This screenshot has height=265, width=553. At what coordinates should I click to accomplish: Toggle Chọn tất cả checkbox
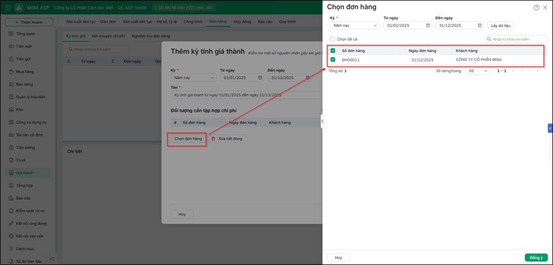(332, 39)
